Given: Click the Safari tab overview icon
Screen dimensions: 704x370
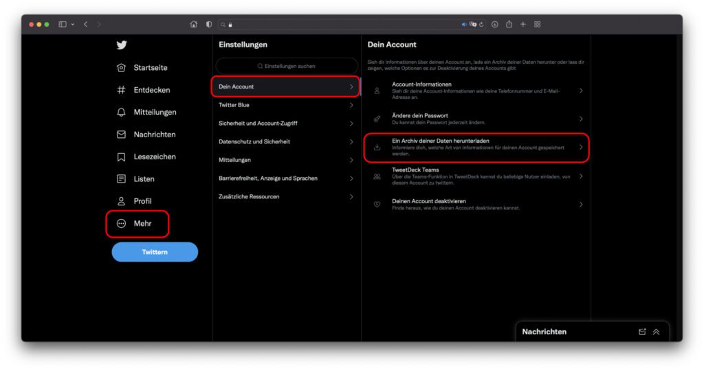Looking at the screenshot, I should (x=537, y=24).
